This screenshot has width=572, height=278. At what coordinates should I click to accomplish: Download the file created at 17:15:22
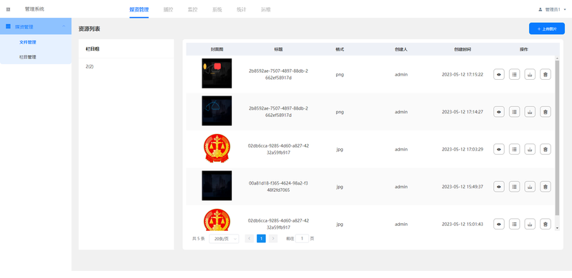tap(530, 74)
